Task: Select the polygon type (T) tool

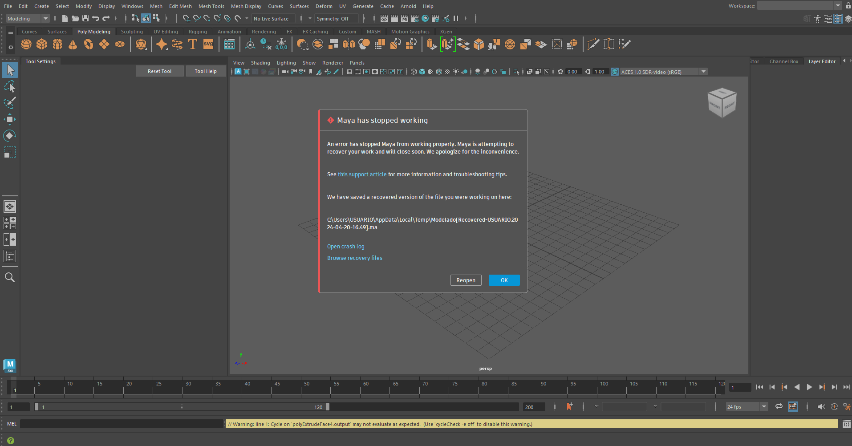Action: tap(193, 44)
